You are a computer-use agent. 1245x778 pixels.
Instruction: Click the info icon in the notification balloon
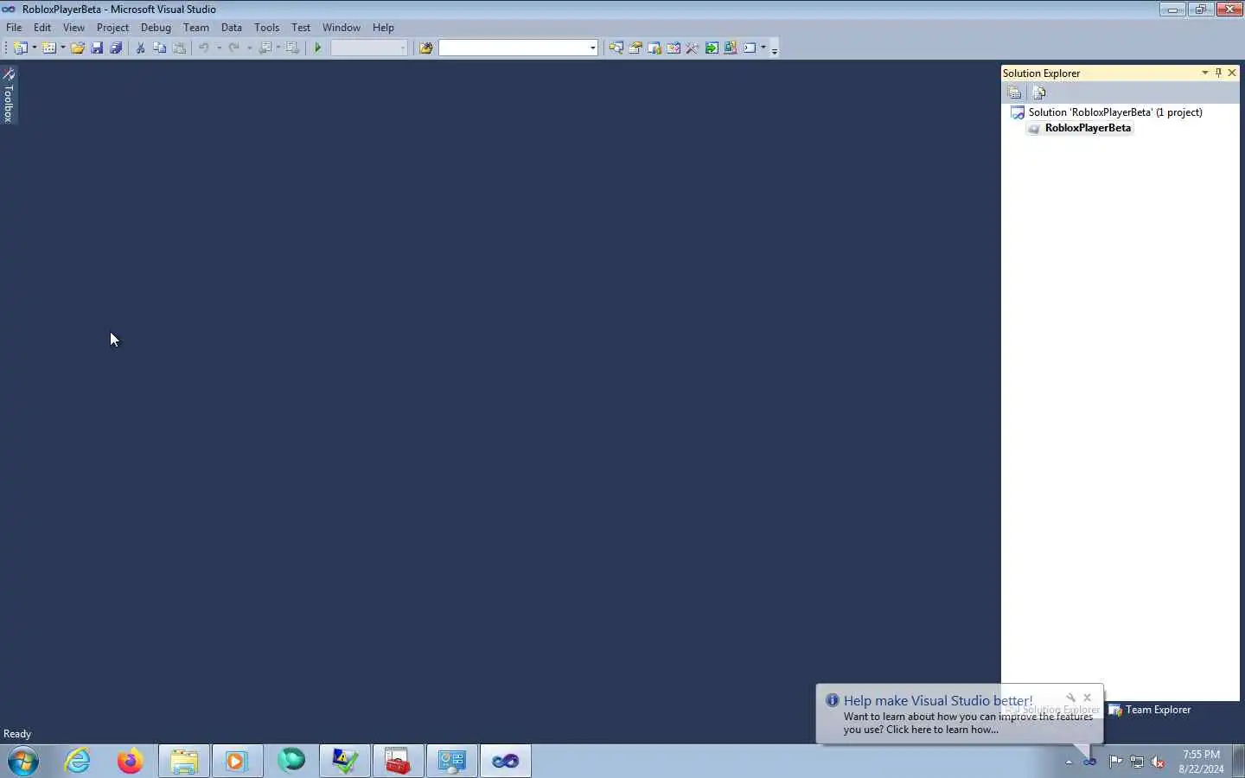point(832,700)
